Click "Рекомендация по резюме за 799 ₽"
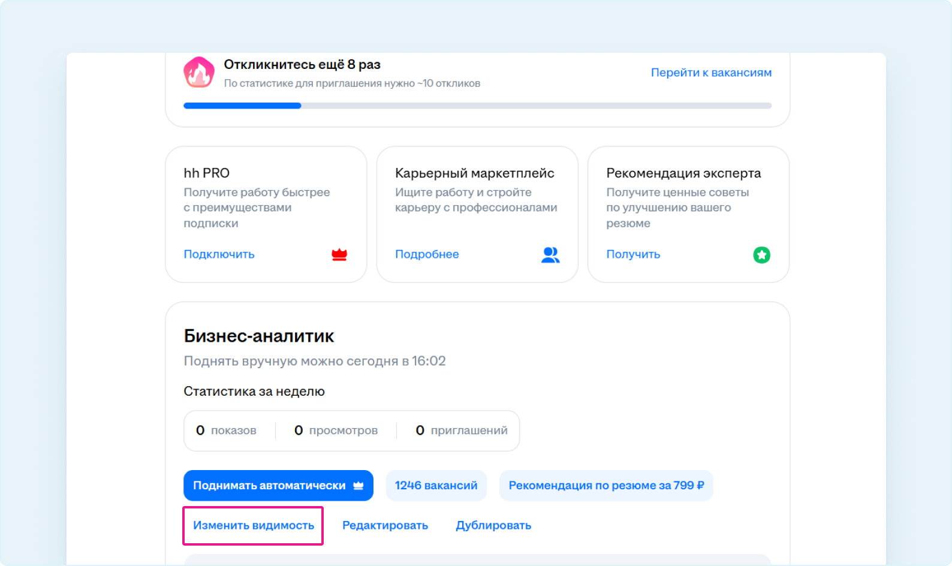This screenshot has width=952, height=566. [606, 486]
